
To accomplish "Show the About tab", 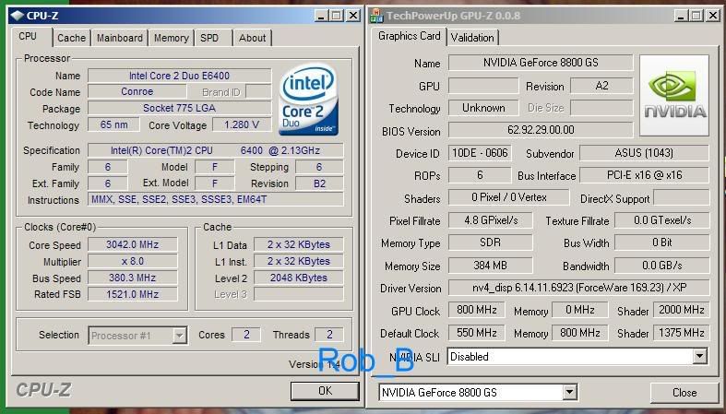I will 252,38.
